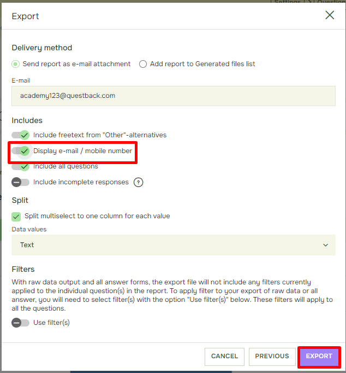
Task: Click the E-mail address input field
Action: pos(174,96)
